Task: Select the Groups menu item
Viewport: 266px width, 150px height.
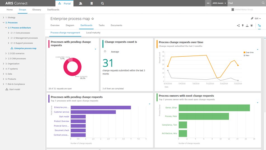Action: pyautogui.click(x=22, y=10)
